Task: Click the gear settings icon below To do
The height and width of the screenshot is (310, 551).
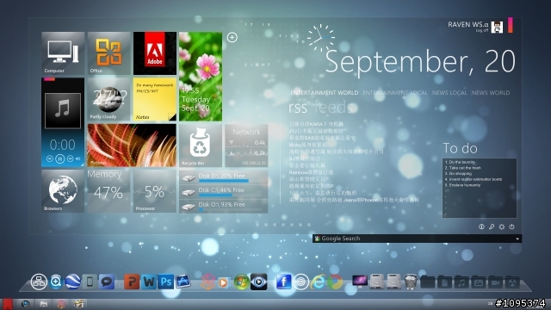Action: (x=501, y=226)
